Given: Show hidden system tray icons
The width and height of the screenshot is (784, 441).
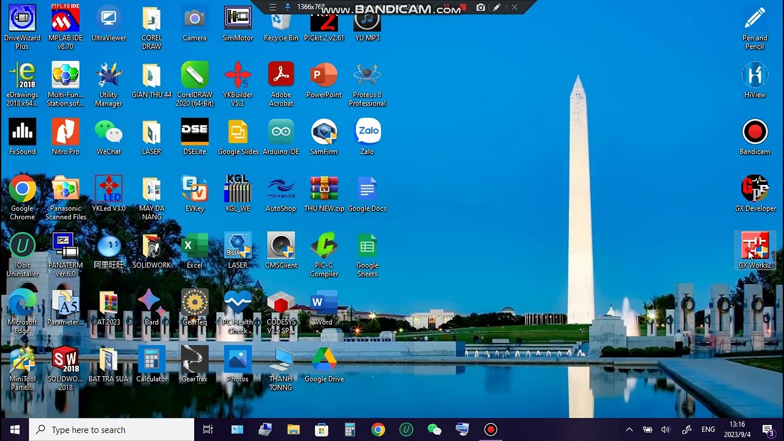Looking at the screenshot, I should 629,429.
